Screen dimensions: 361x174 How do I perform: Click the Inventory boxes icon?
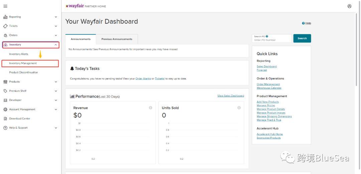[6, 45]
